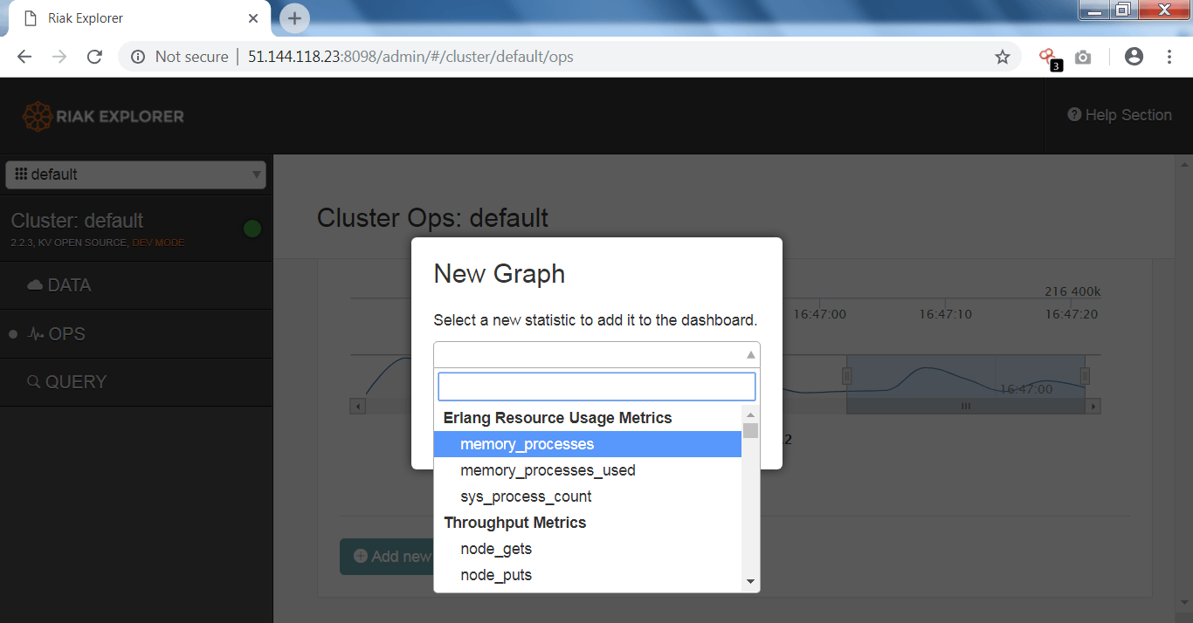Close the Riak Explorer tab
The image size is (1193, 623).
tap(253, 18)
